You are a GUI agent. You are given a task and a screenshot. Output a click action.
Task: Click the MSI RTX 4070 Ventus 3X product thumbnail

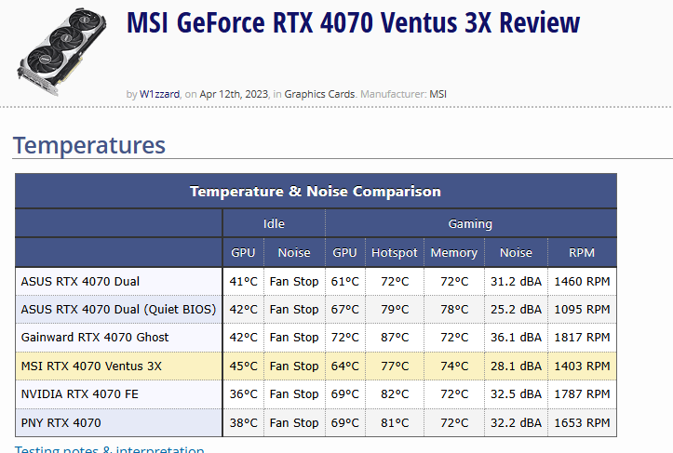pos(61,50)
